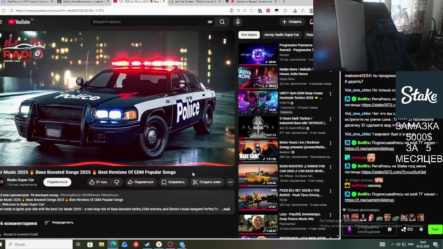This screenshot has height=249, width=443.
Task: Open File Explorer folder in taskbar
Action: pyautogui.click(x=101, y=245)
